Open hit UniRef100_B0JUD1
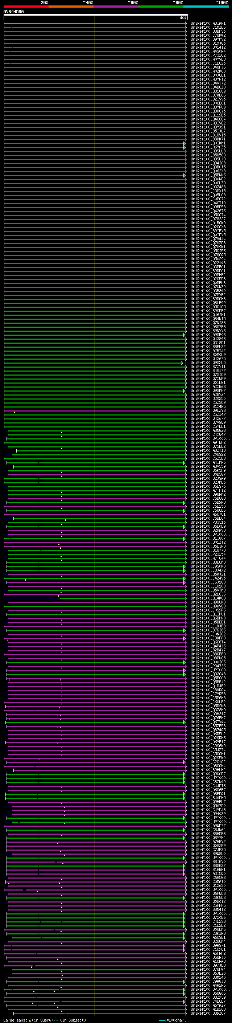232x1023 pixels. [208, 75]
